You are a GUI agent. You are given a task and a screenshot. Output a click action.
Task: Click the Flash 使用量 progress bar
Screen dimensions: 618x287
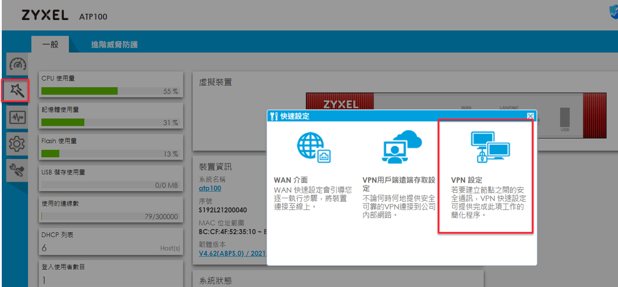[x=110, y=154]
